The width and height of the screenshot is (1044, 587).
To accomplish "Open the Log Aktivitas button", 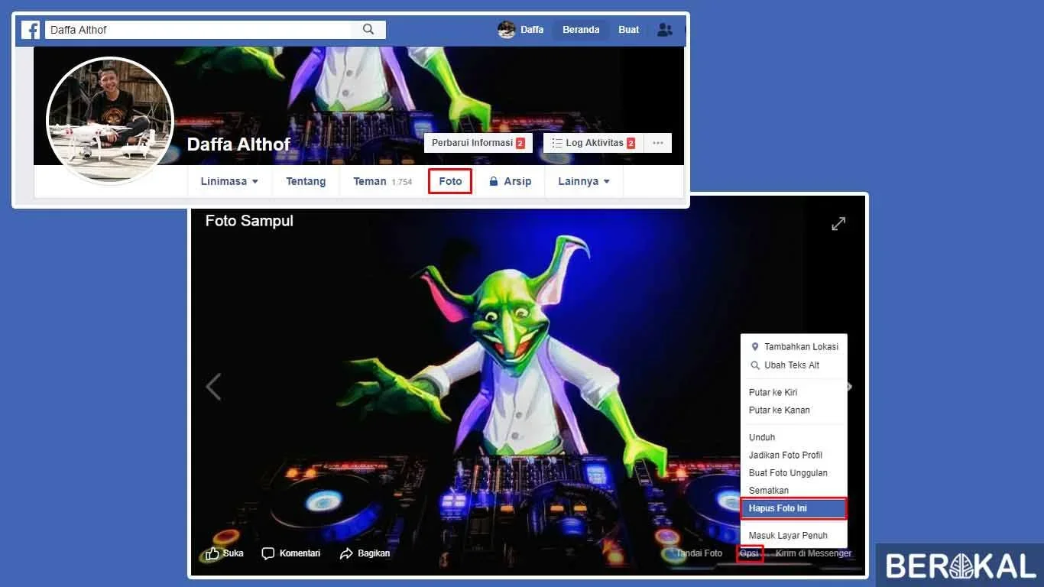I will pyautogui.click(x=593, y=143).
